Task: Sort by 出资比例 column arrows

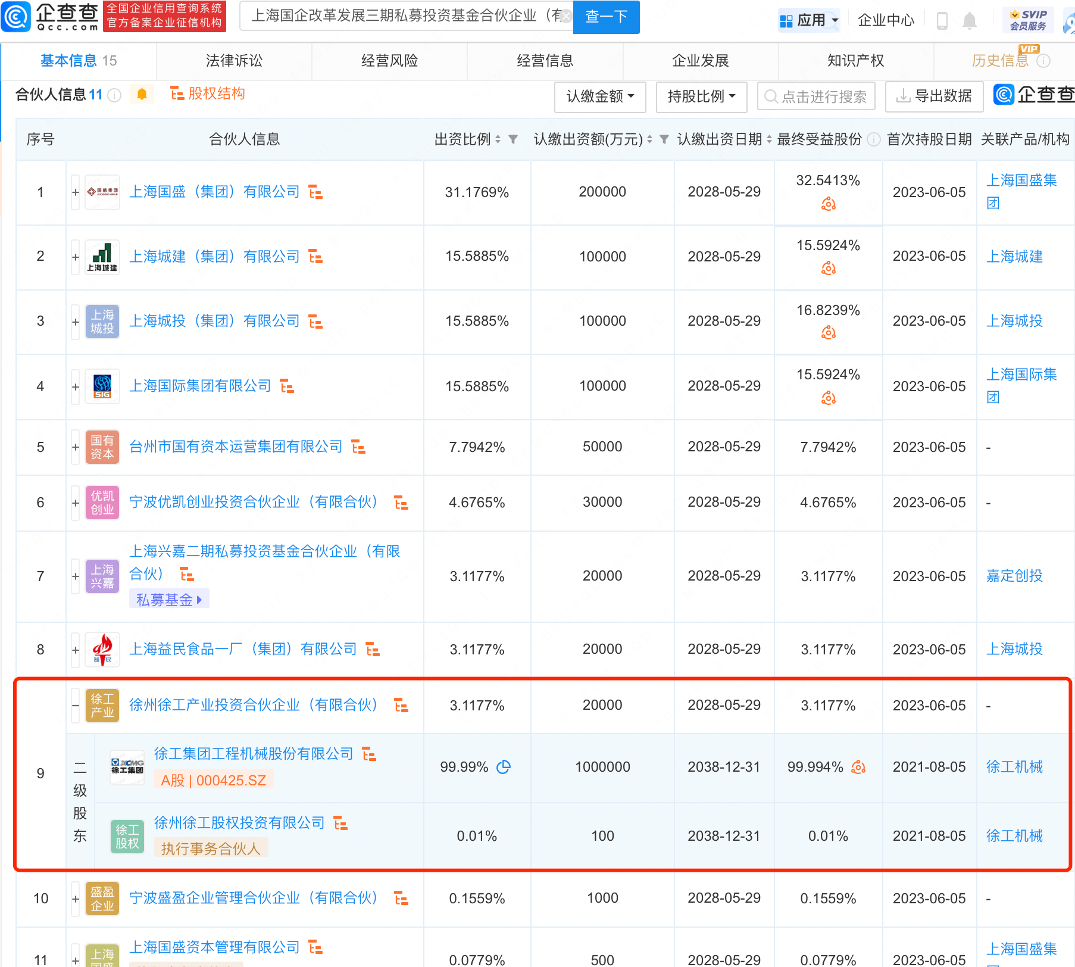Action: tap(498, 139)
